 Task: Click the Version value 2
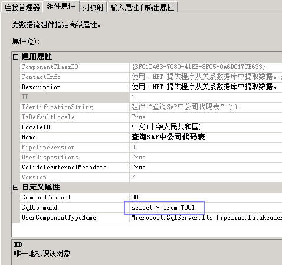coord(133,177)
